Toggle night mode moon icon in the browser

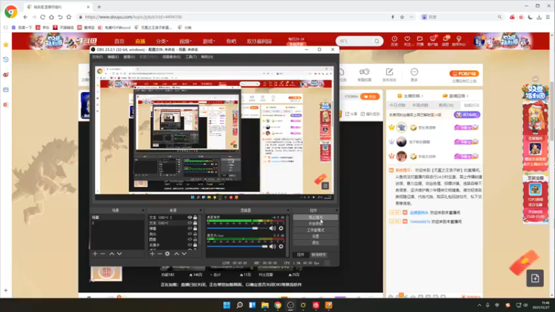pyautogui.click(x=530, y=17)
